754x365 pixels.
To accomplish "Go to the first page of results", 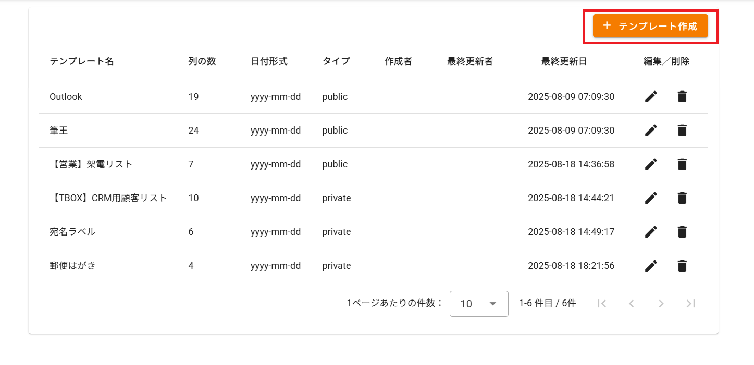I will pyautogui.click(x=602, y=304).
